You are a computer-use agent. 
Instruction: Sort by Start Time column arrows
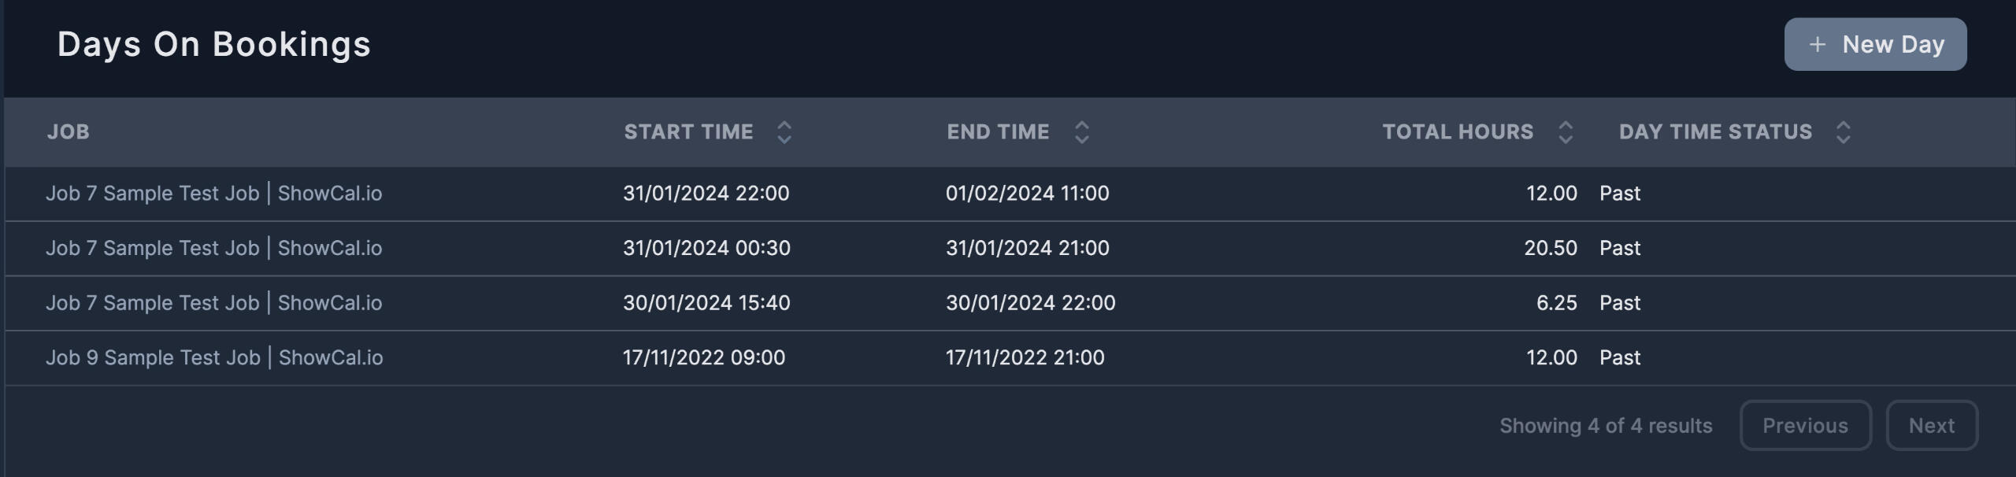784,132
